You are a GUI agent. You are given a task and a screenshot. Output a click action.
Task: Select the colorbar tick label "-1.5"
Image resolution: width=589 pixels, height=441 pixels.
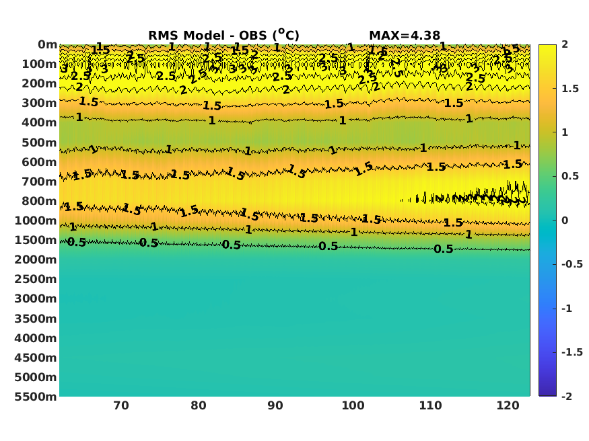pyautogui.click(x=572, y=352)
